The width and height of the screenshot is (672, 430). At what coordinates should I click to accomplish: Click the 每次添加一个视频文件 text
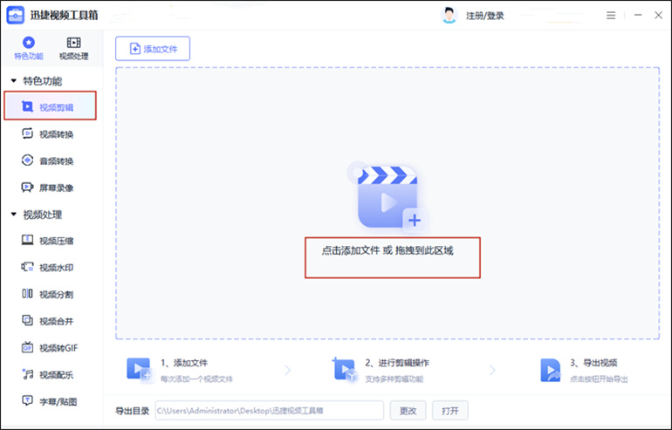(196, 379)
